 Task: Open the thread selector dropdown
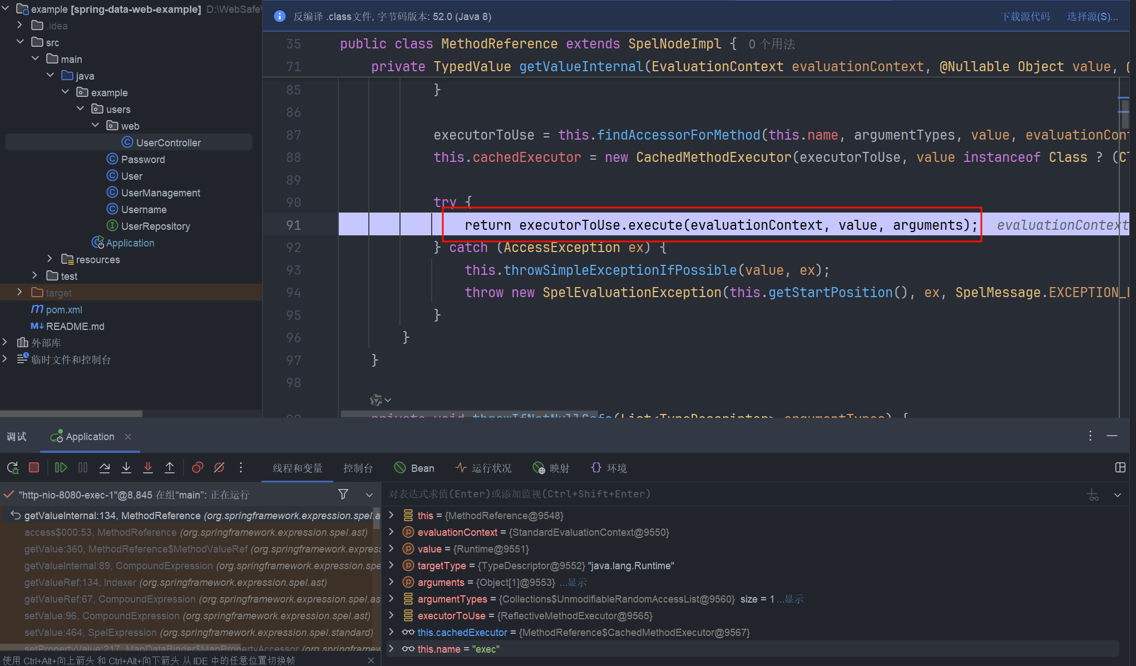click(369, 495)
